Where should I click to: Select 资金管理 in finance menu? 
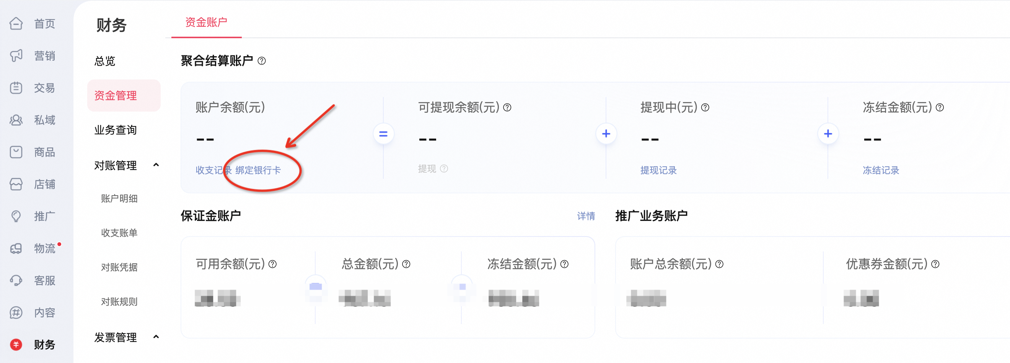pyautogui.click(x=124, y=96)
